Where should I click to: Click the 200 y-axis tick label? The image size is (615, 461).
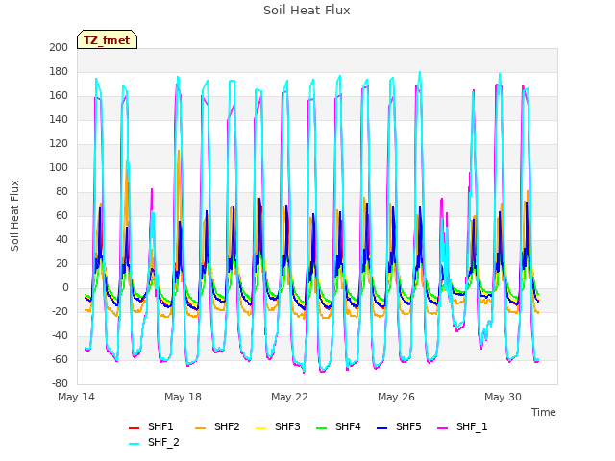coord(59,48)
